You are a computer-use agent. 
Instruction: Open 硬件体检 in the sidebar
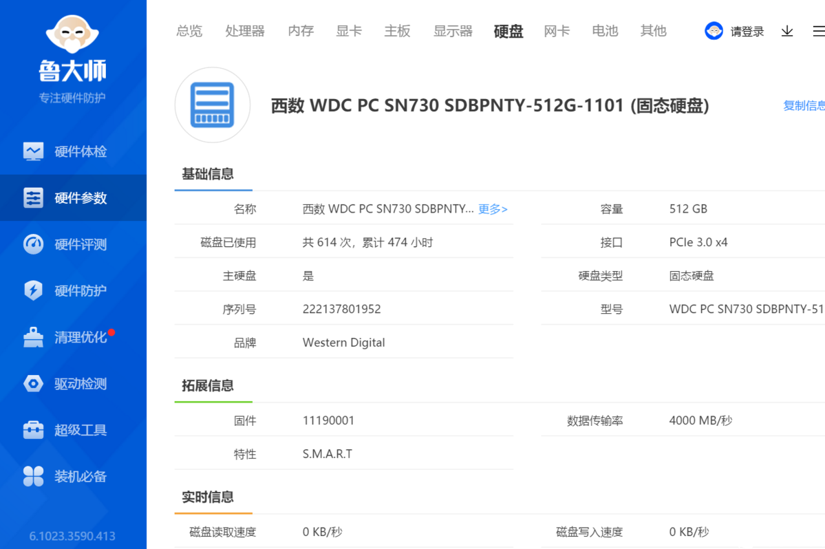(x=73, y=151)
